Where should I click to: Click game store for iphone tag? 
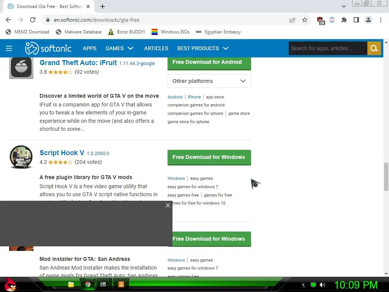(188, 122)
